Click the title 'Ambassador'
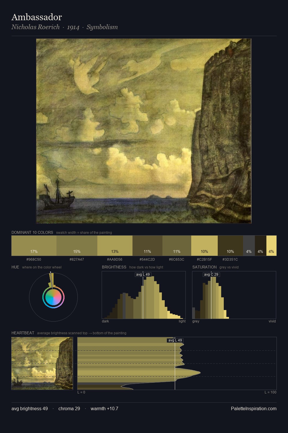Screen dimensions: 288x433 pyautogui.click(x=37, y=17)
